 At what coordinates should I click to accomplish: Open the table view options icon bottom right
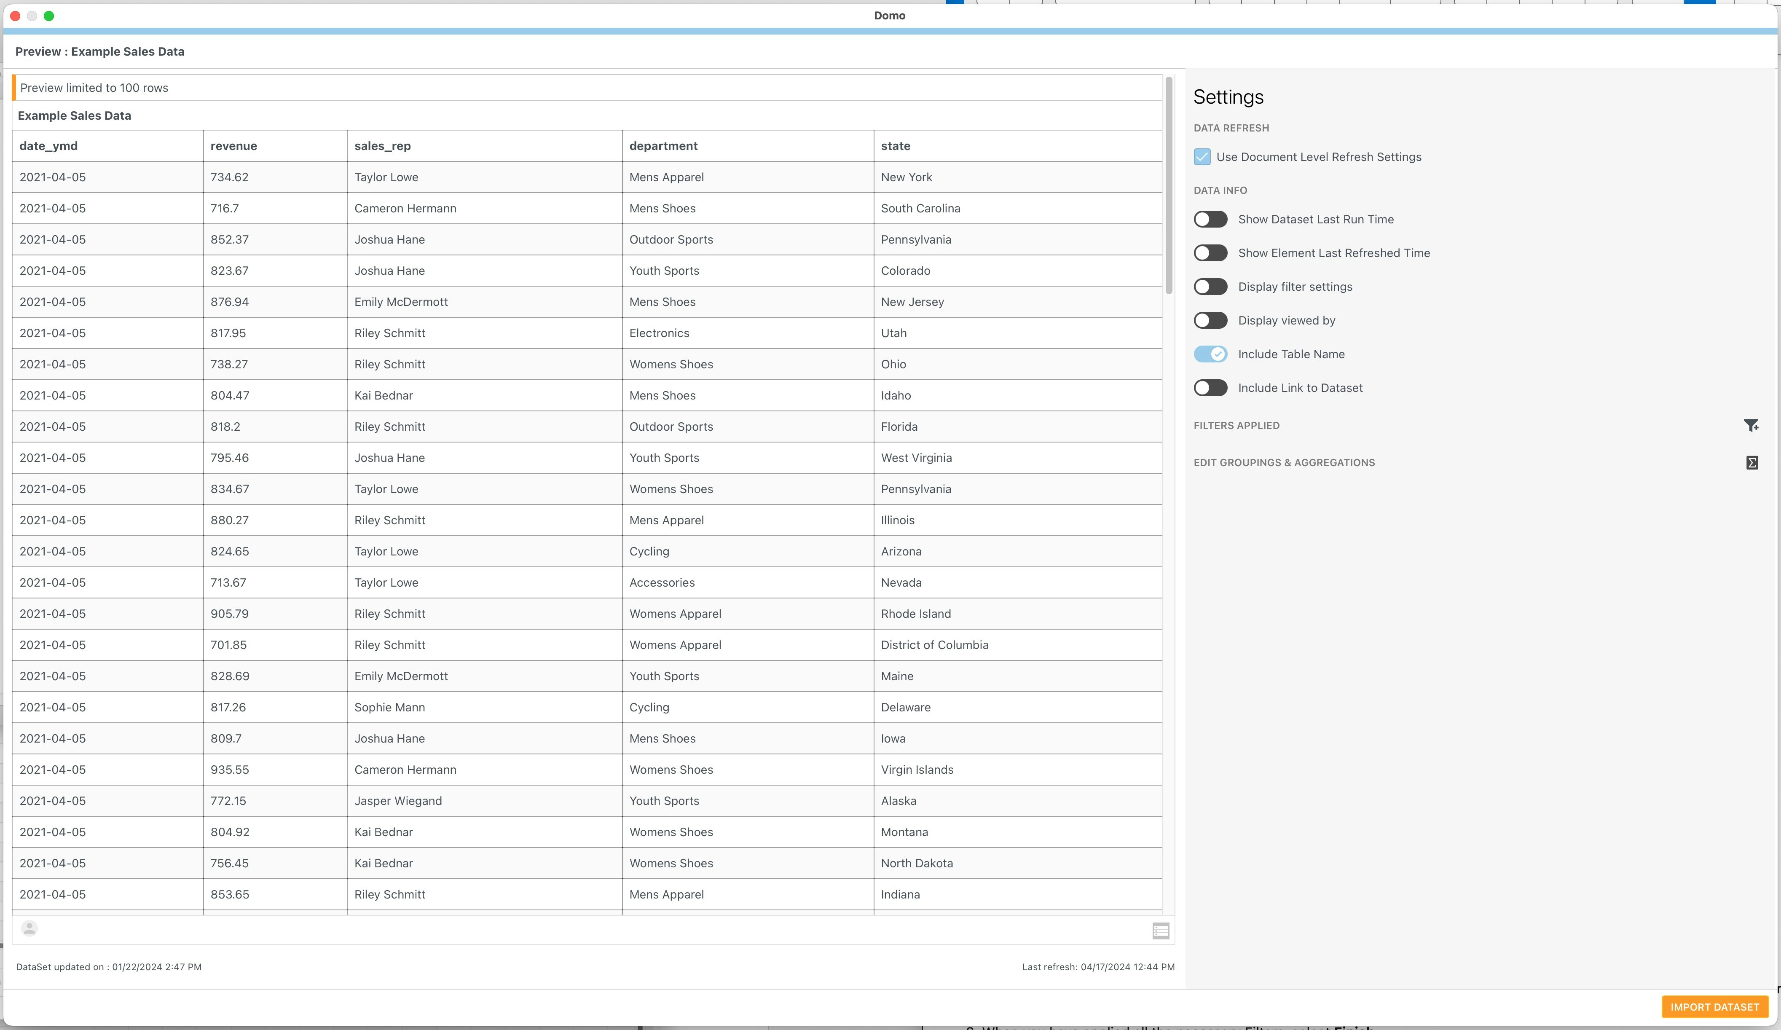(1161, 931)
